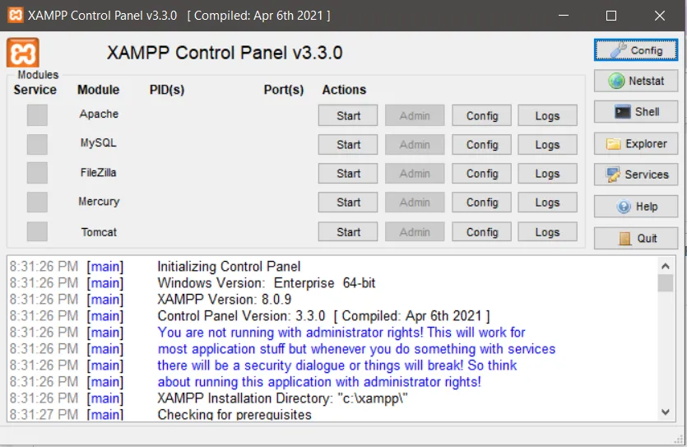The height and width of the screenshot is (447, 687).
Task: Open the main Config button with wrench icon
Action: coord(636,50)
